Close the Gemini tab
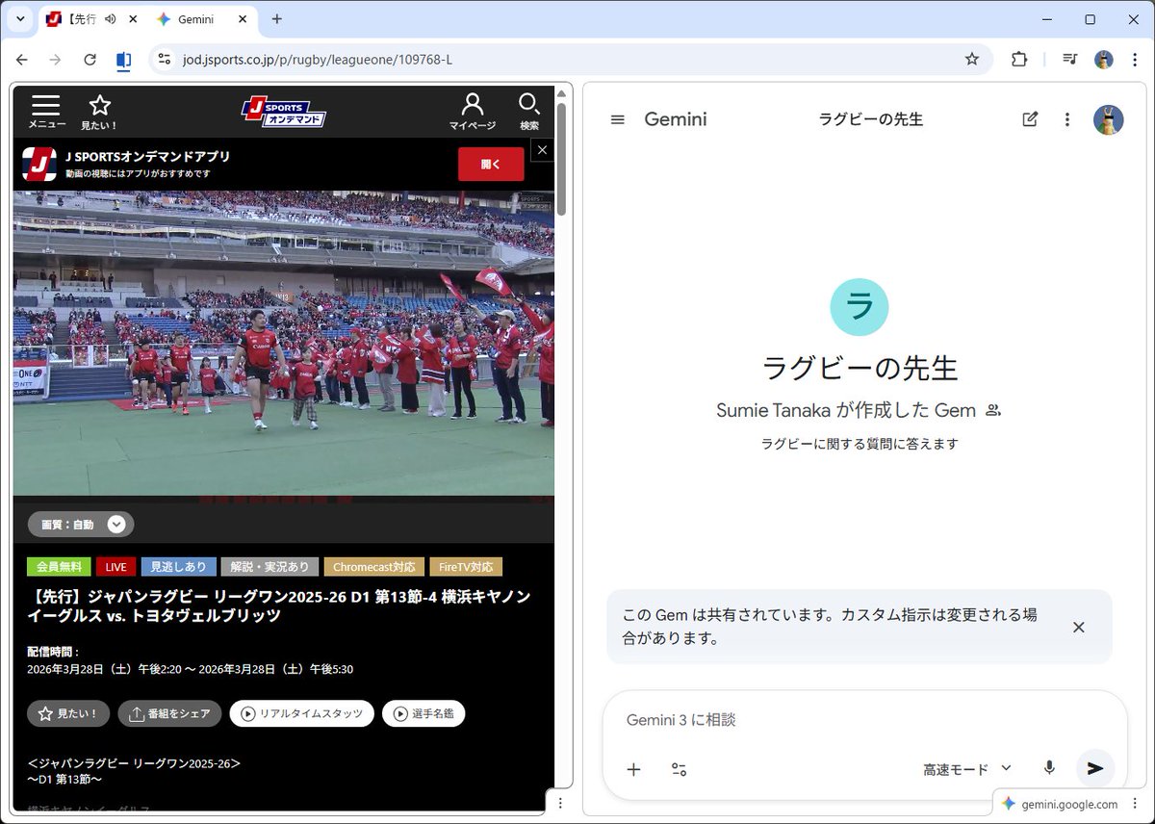 pos(243,19)
